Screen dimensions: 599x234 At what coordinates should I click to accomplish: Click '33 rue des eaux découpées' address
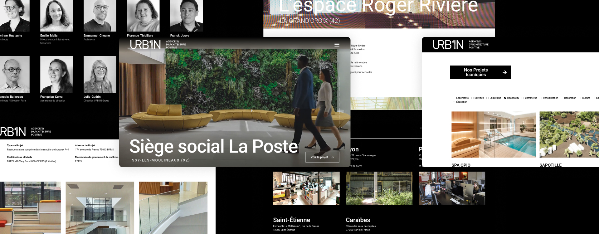tap(361, 226)
